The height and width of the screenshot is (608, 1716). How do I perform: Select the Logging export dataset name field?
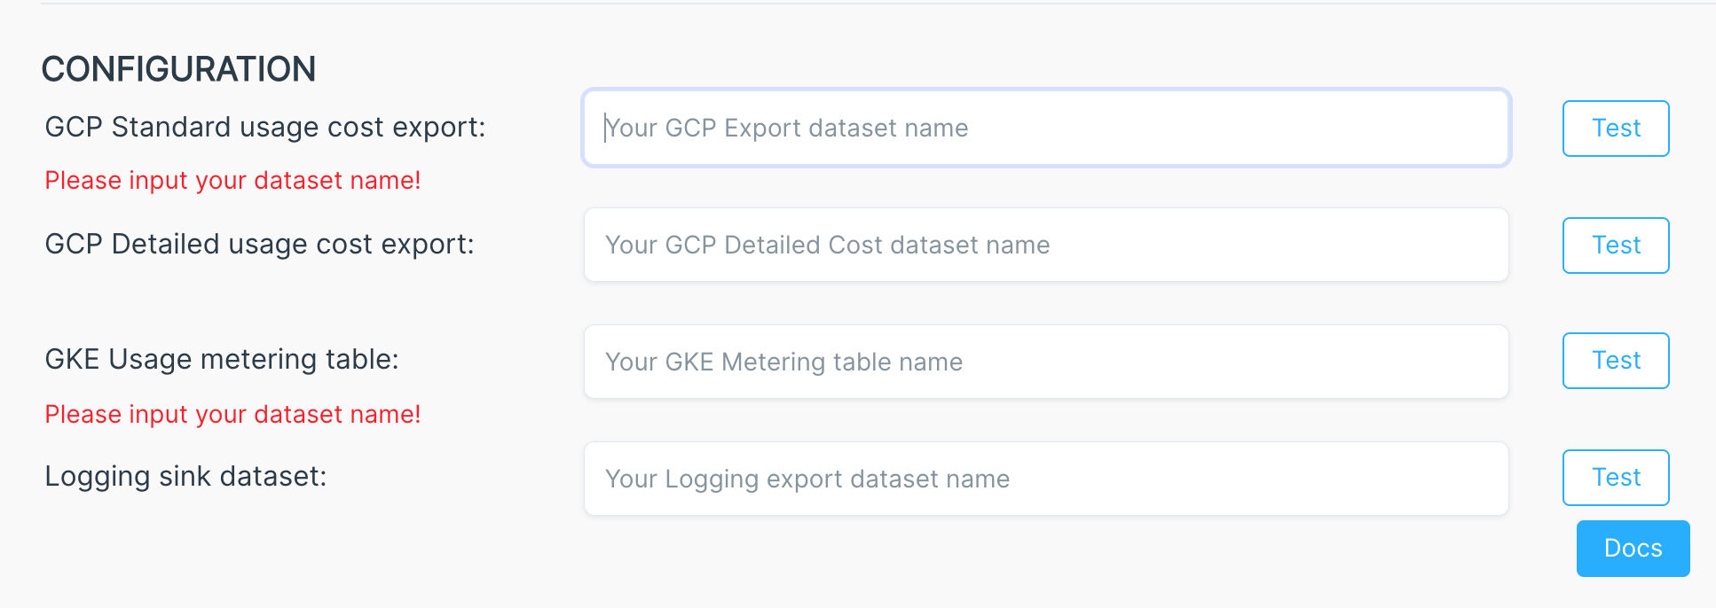pos(1046,479)
